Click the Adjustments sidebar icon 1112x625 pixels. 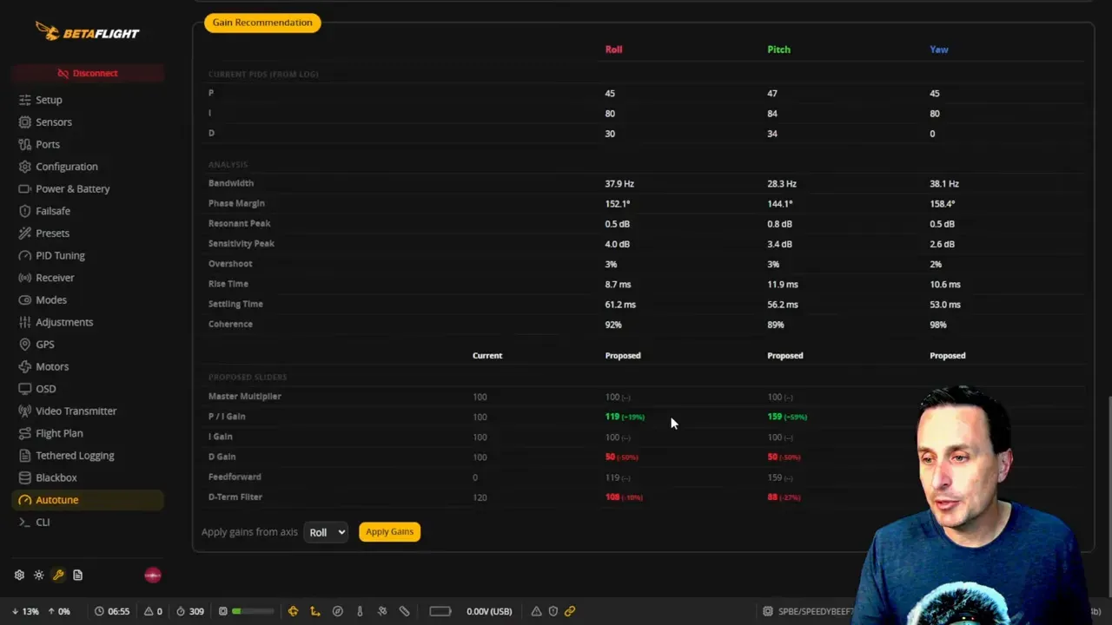pyautogui.click(x=25, y=322)
